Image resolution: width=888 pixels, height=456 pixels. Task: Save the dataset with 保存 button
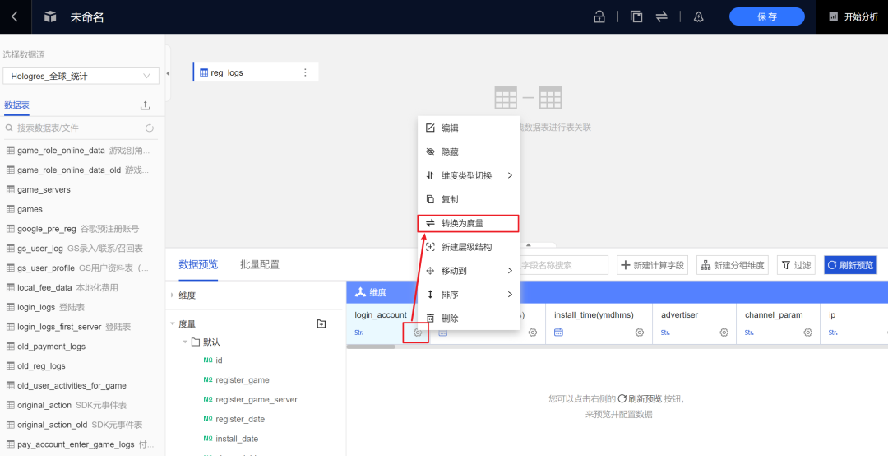tap(767, 16)
